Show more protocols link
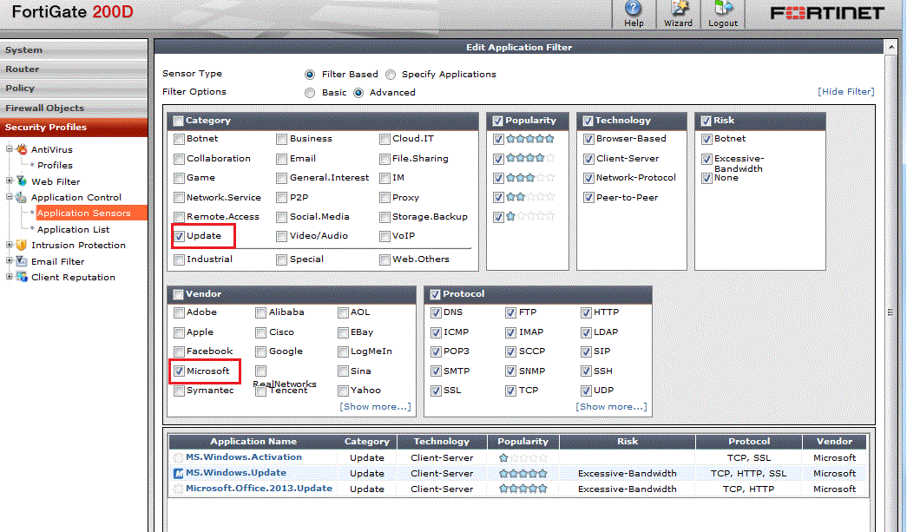This screenshot has height=532, width=907. click(x=611, y=406)
